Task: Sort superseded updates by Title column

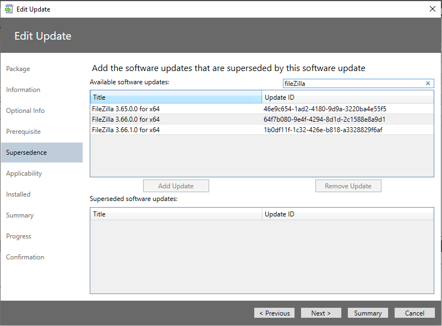Action: coord(176,214)
